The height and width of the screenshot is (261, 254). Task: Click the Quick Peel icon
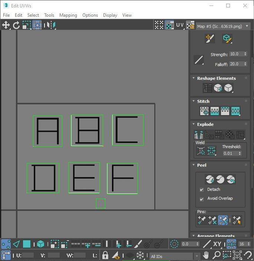click(x=210, y=179)
